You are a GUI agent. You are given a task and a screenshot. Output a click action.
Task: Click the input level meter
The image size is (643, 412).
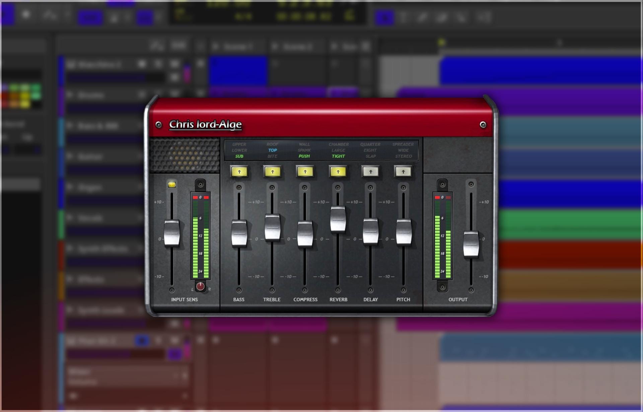click(200, 236)
